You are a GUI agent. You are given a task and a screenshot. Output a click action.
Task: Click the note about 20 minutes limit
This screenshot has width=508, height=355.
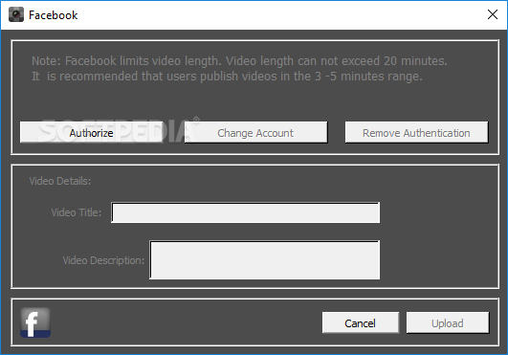coord(239,61)
